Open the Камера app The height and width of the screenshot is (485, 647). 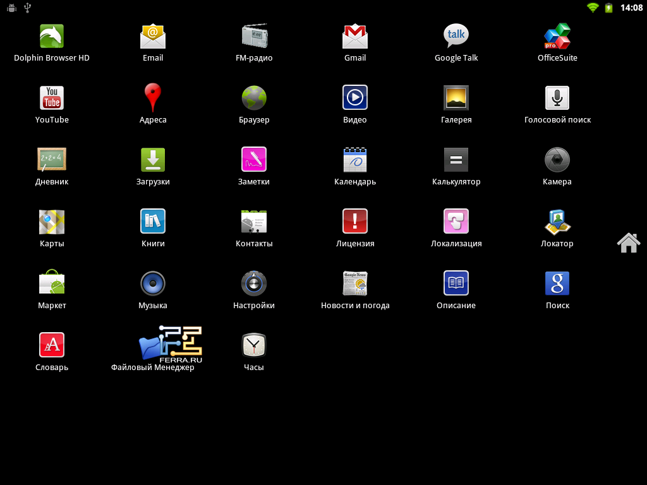pos(557,160)
